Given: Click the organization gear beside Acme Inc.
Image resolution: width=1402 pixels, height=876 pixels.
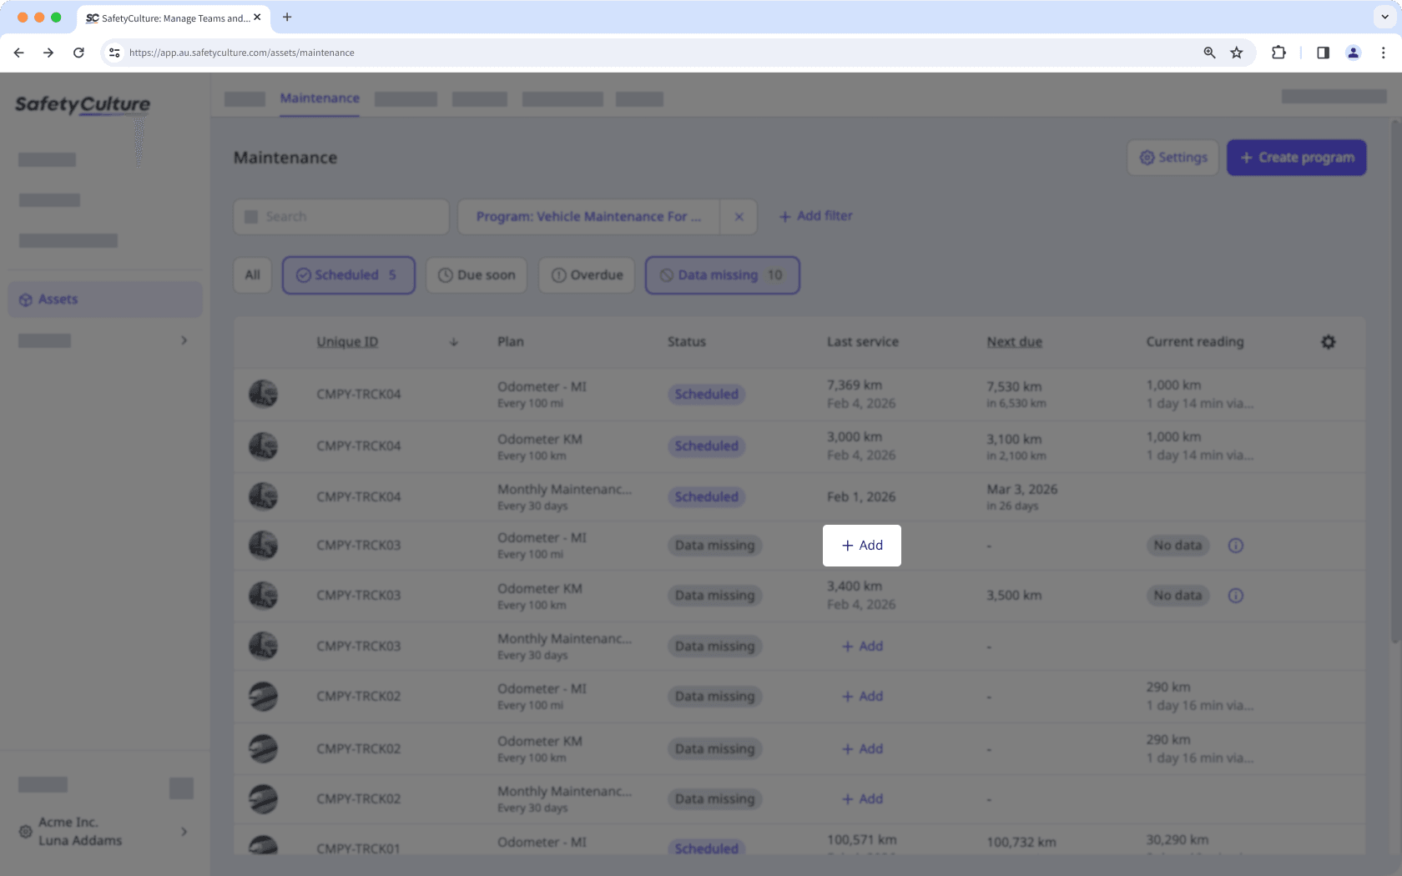Looking at the screenshot, I should pos(24,832).
